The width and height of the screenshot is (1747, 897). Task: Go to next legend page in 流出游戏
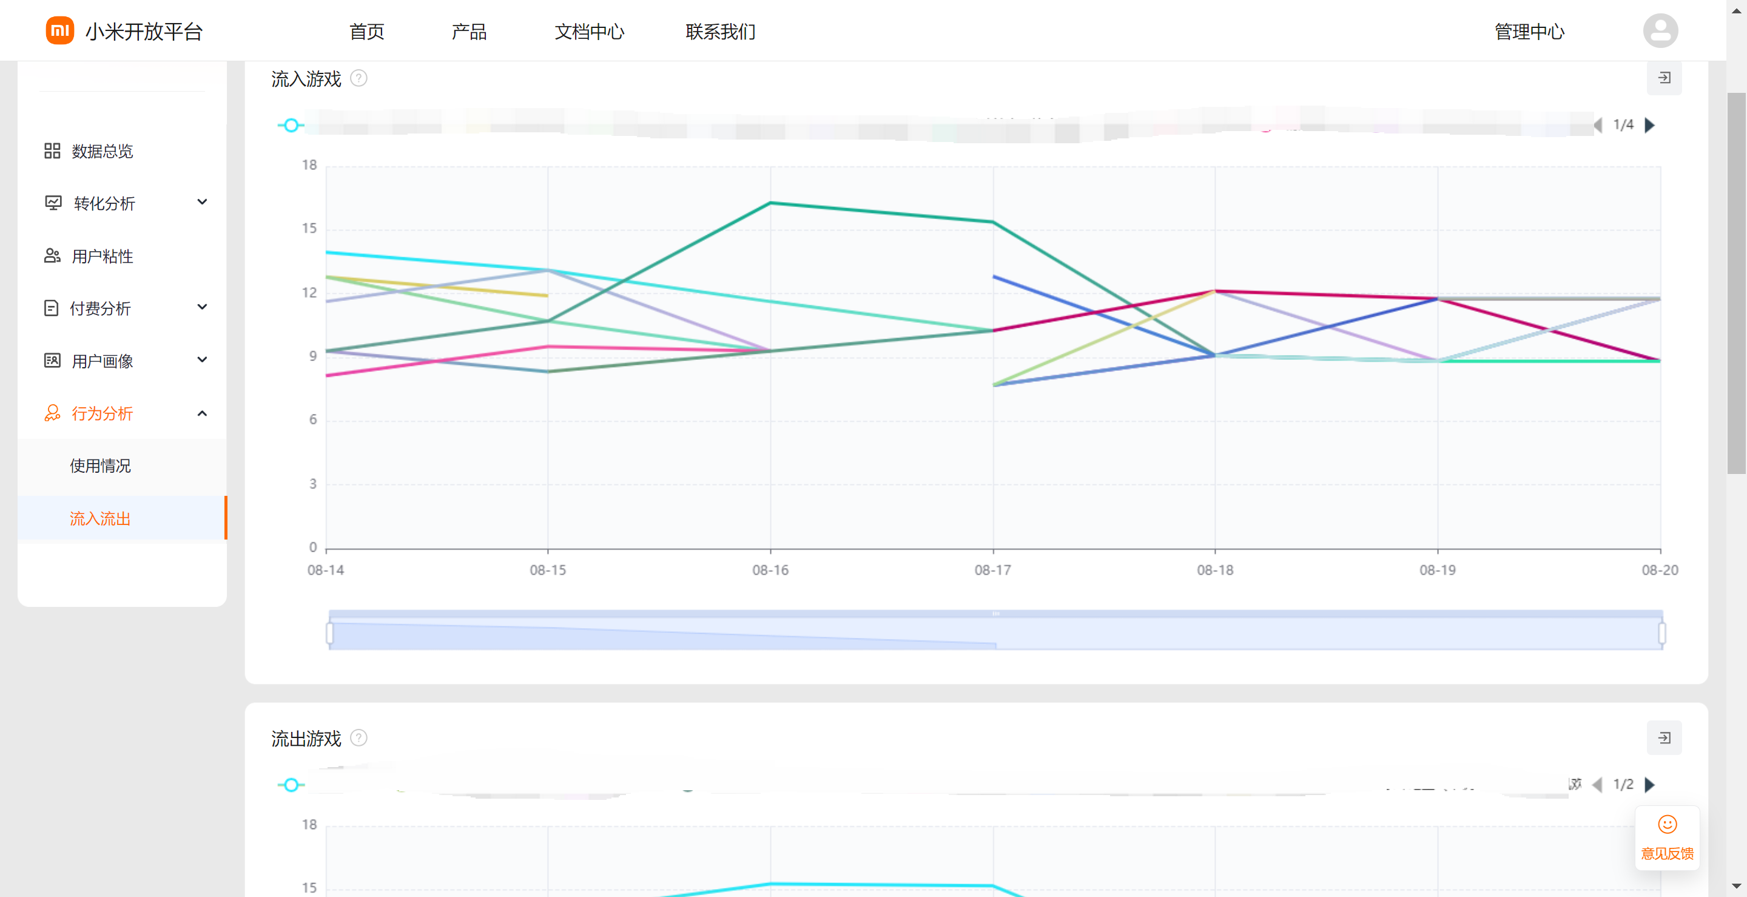1650,785
